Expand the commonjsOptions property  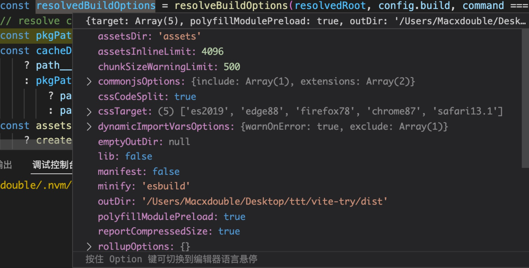[89, 82]
